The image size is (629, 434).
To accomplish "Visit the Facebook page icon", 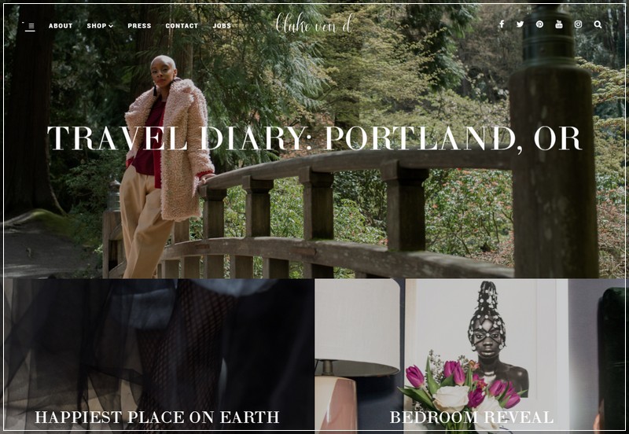I will [502, 24].
